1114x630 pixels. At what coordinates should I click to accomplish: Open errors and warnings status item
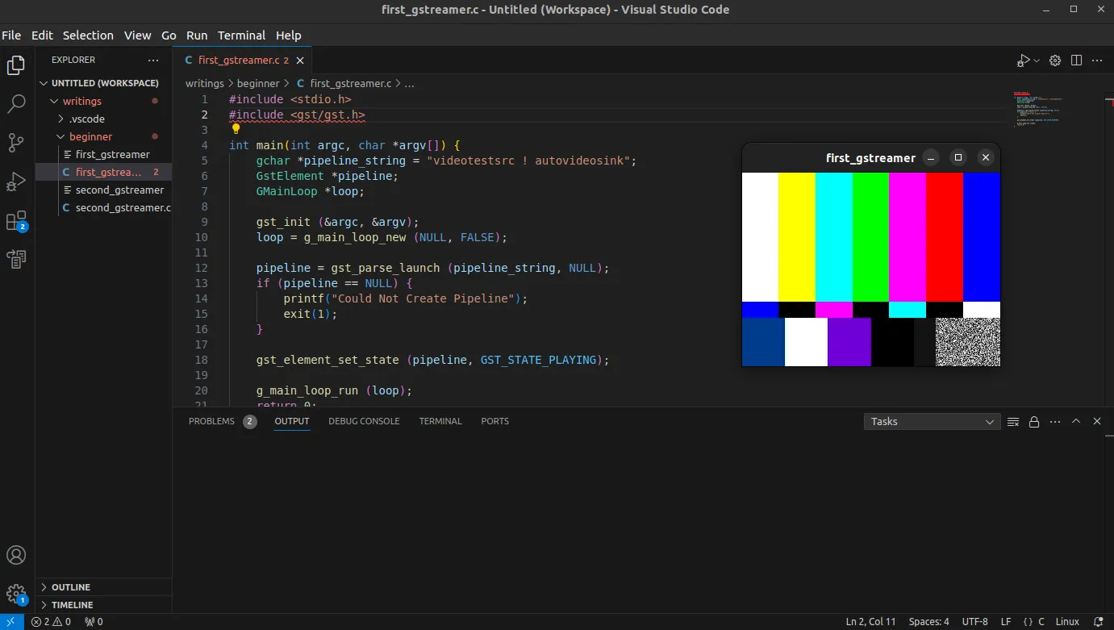point(51,622)
